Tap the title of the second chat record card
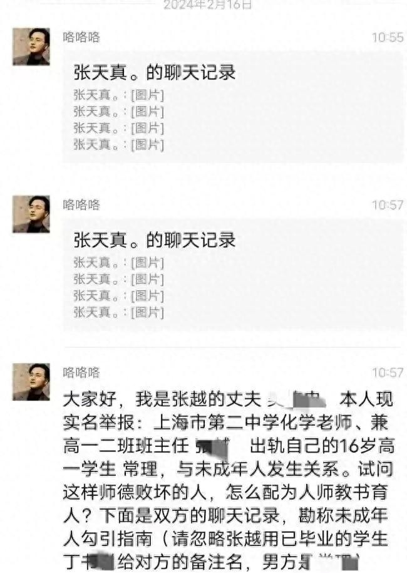 pos(155,240)
